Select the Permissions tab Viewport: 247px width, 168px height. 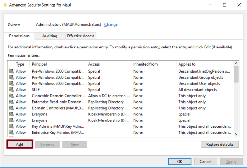tap(19, 36)
